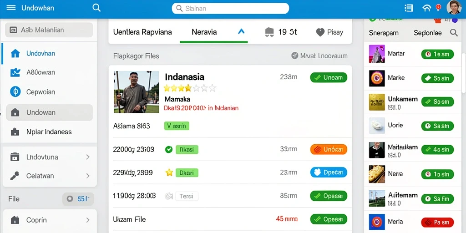466x233 pixels.
Task: Click the Pisay heart icon
Action: coord(320,32)
